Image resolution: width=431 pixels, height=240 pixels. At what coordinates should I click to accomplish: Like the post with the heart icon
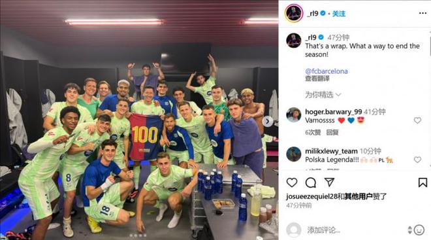point(292,182)
